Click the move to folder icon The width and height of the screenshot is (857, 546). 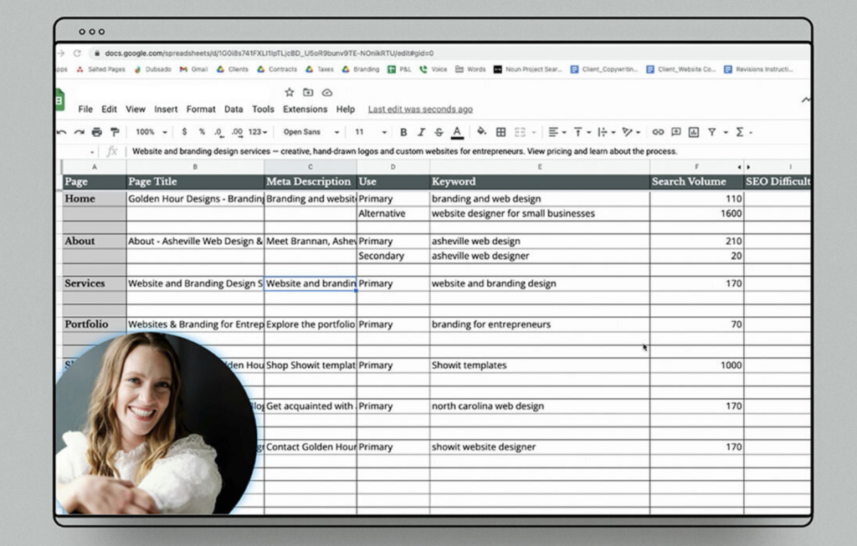308,92
